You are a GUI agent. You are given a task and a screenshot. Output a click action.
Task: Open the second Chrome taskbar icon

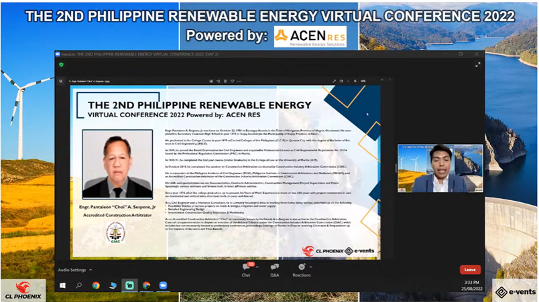point(146,285)
